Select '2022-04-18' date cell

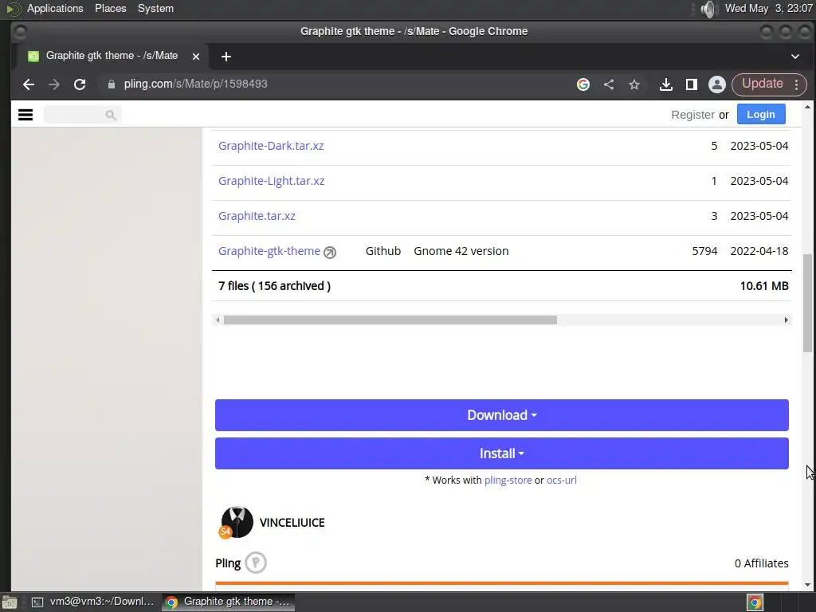(x=759, y=251)
